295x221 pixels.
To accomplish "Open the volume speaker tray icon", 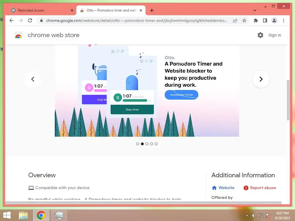I will pos(254,216).
